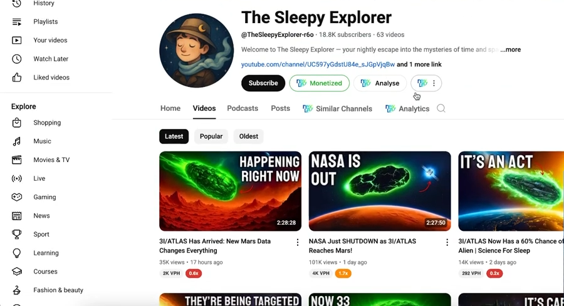Open the Similar Channels tab
Image resolution: width=564 pixels, height=306 pixels.
pos(337,108)
